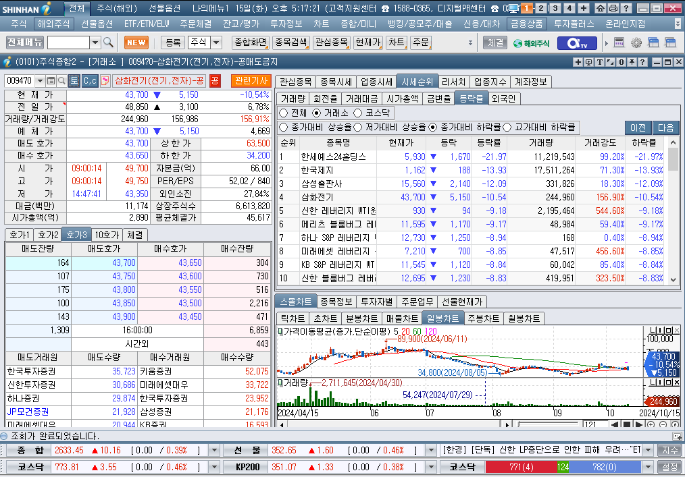Select the 코스닥 radio button
Screen dimensions: 685x477
[358, 113]
